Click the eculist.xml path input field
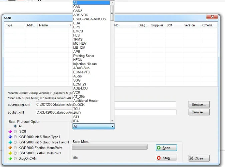This screenshot has width=225, height=167. (x=106, y=112)
